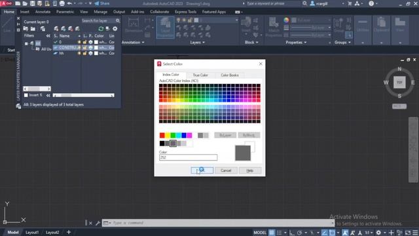This screenshot has width=419, height=236.
Task: Open layer manager Settings gear icon
Action: [115, 29]
